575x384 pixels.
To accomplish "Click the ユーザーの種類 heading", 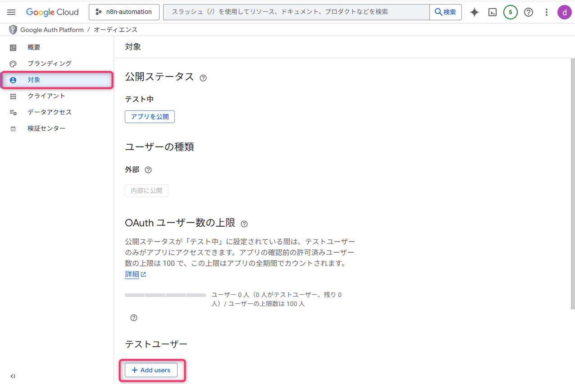I will pos(160,147).
